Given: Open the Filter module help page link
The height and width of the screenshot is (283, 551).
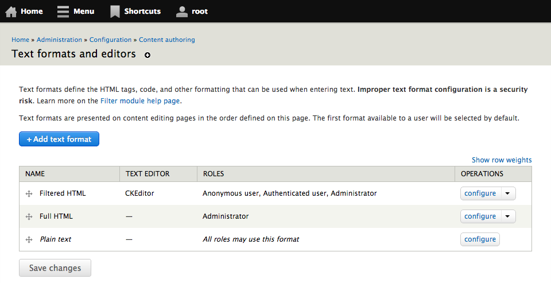Looking at the screenshot, I should tap(140, 101).
